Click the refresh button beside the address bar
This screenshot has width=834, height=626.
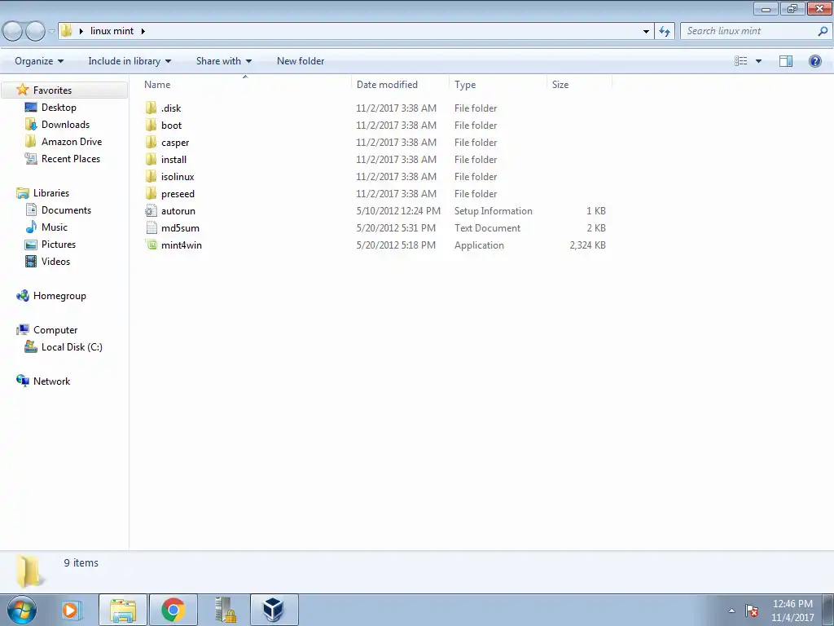(665, 32)
